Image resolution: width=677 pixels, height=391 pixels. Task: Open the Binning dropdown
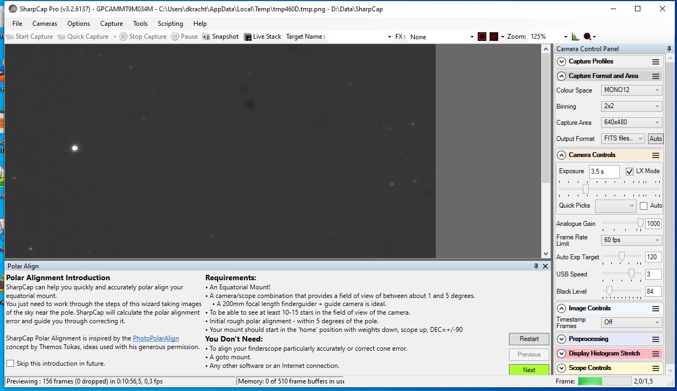[631, 106]
